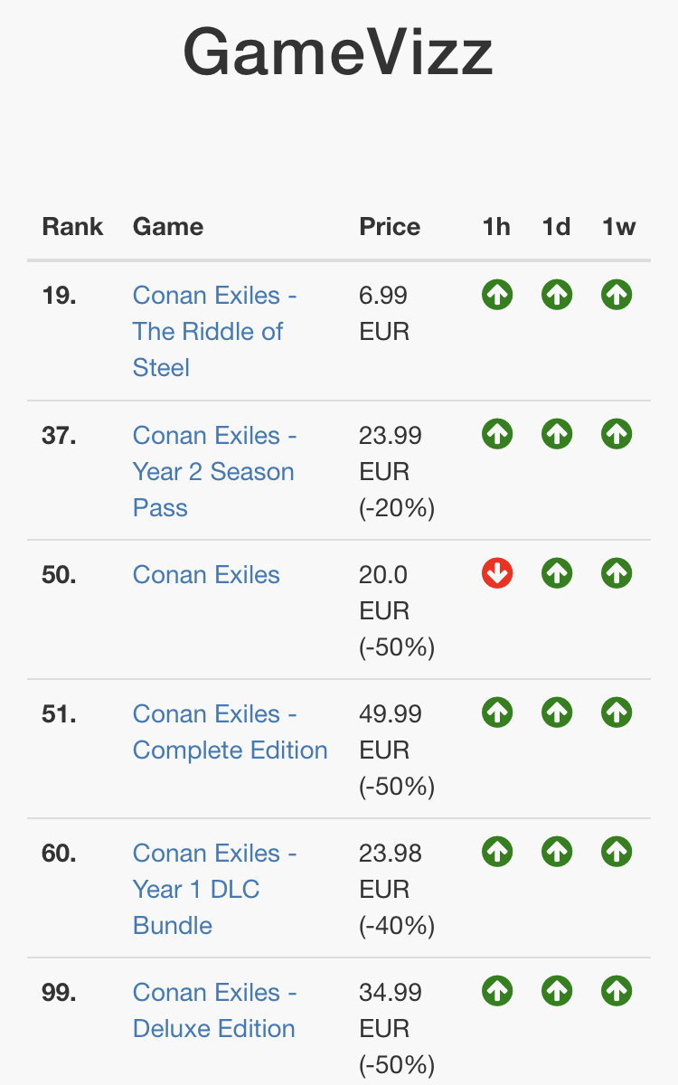Viewport: 678px width, 1085px height.
Task: Open Conan Exiles - Year 2 Season Pass
Action: [x=213, y=471]
